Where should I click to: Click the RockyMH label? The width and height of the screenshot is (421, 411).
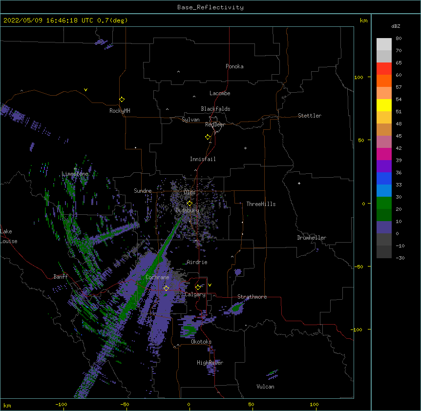[x=120, y=111]
